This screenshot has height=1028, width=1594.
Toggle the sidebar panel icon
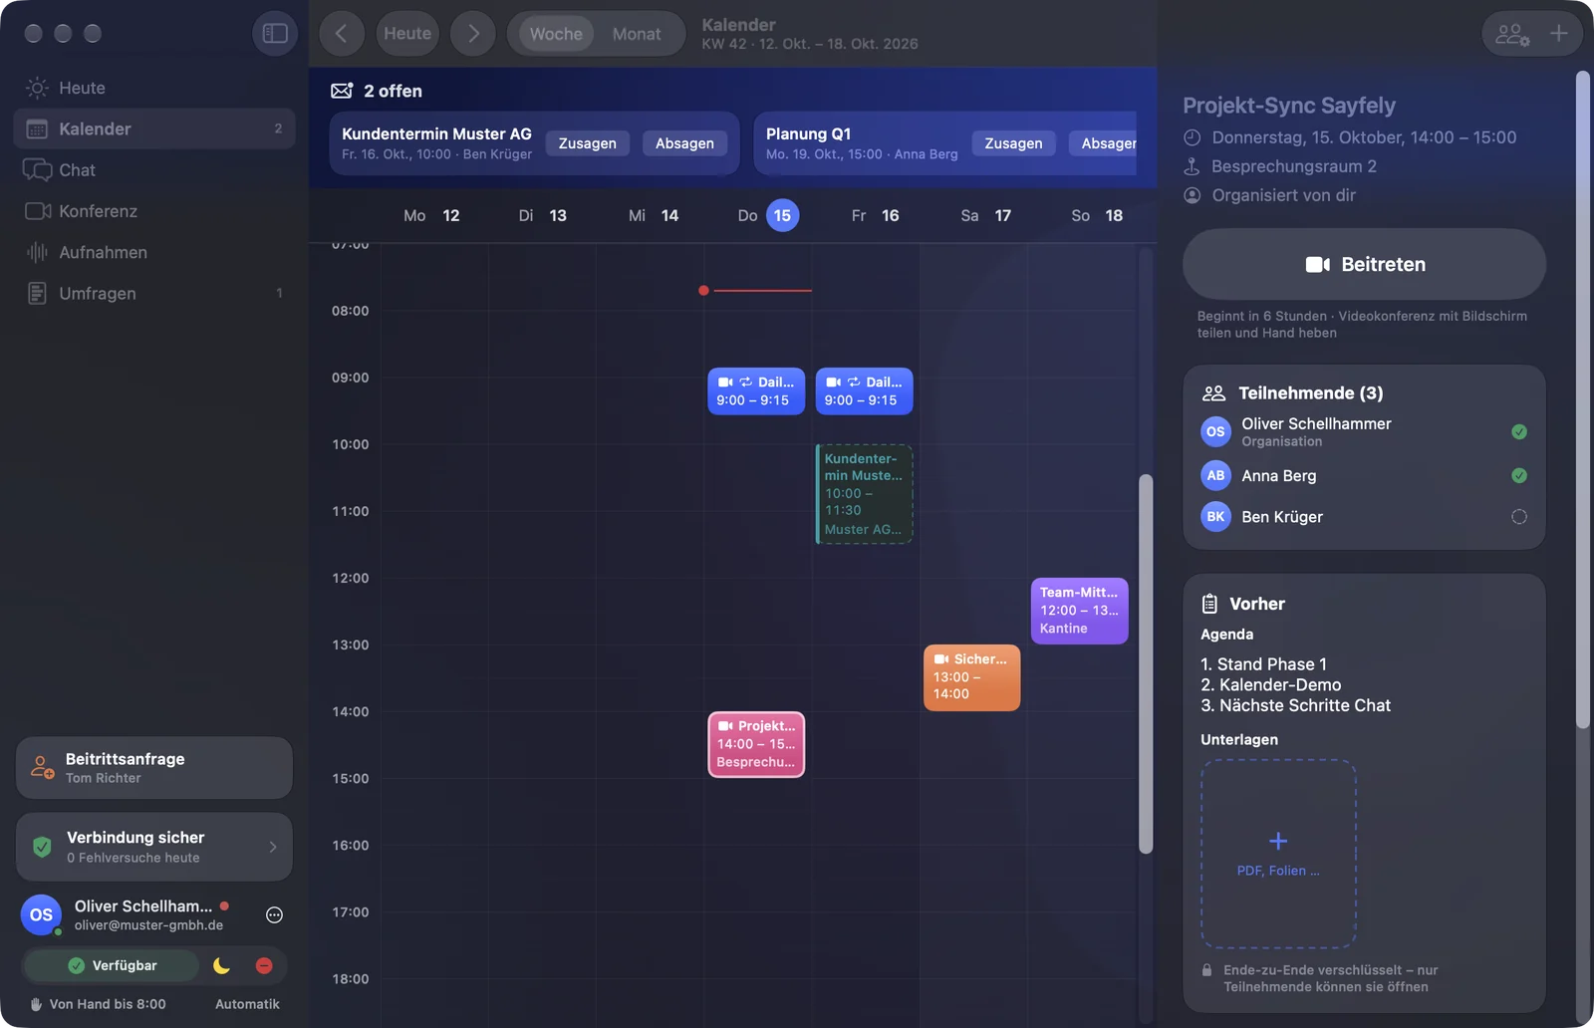coord(275,33)
